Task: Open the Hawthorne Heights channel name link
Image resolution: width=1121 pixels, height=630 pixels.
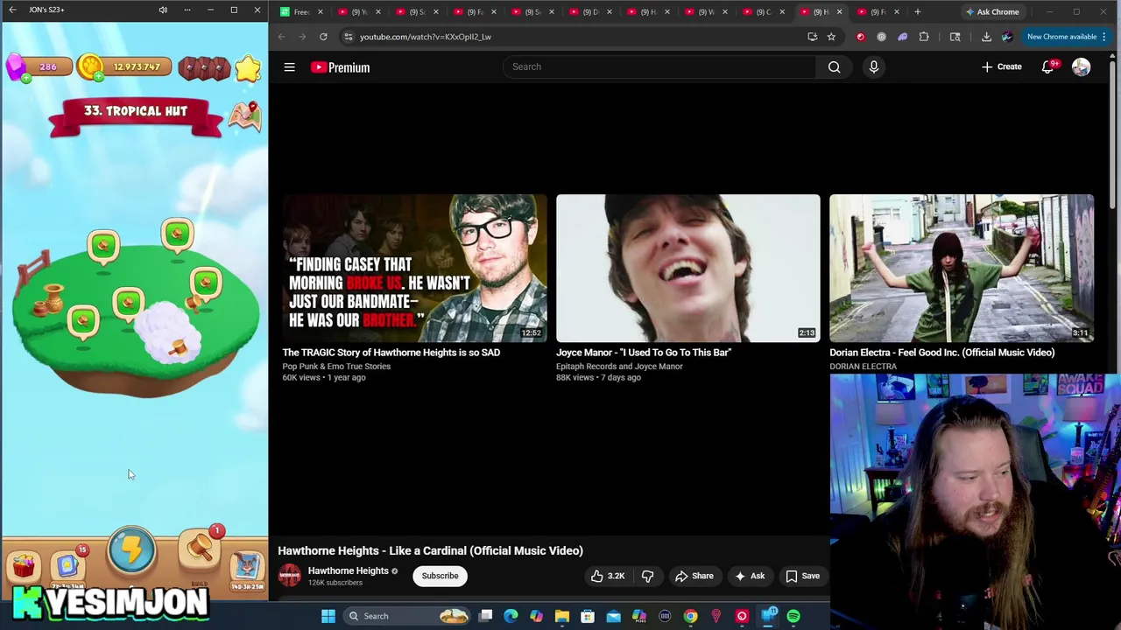Action: click(348, 570)
